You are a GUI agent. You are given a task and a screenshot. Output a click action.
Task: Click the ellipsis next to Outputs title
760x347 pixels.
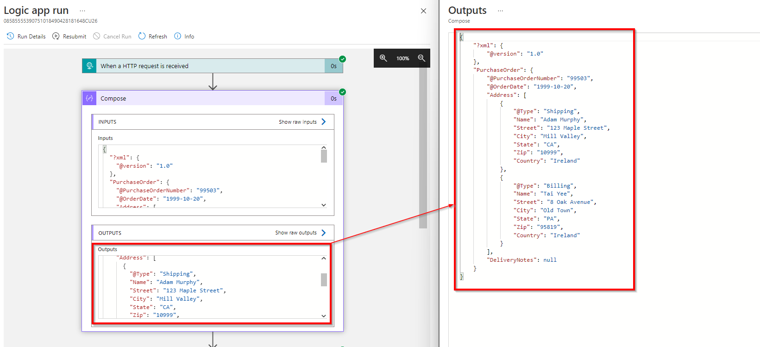pos(500,10)
